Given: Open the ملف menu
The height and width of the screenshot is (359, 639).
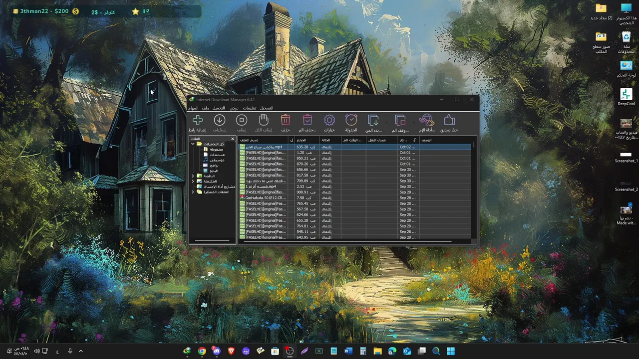Looking at the screenshot, I should 205,108.
